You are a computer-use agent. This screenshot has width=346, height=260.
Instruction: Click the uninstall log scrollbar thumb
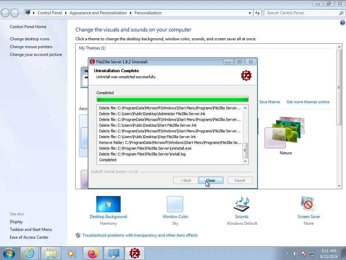click(245, 150)
